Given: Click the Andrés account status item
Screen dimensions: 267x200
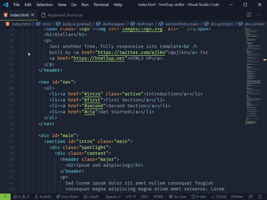Looking at the screenshot, I should tap(43, 196).
